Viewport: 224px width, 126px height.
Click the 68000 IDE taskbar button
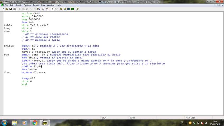point(45,123)
